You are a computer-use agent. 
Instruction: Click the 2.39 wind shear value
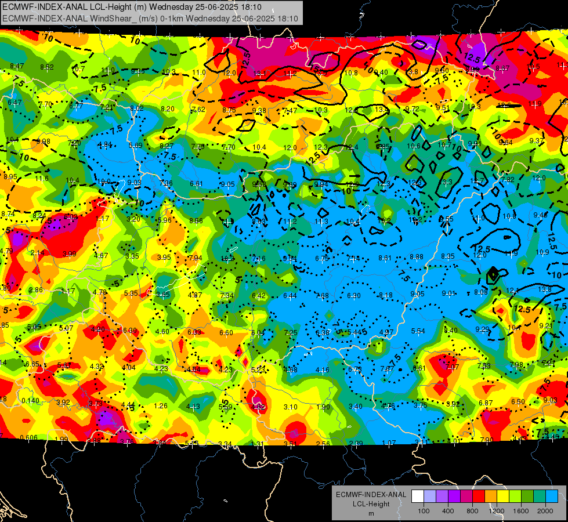[356, 443]
